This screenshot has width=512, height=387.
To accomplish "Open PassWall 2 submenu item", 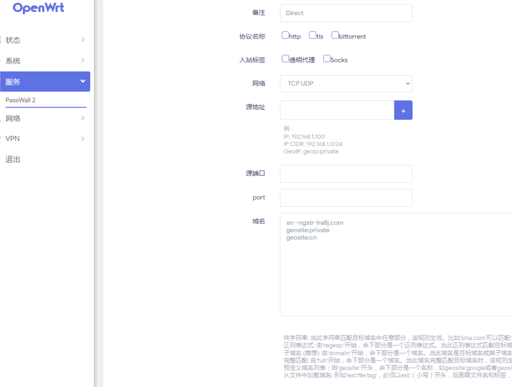I will (20, 100).
